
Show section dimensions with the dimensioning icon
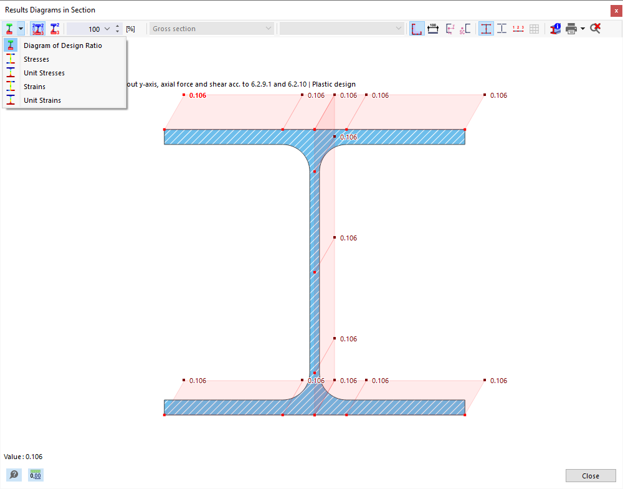click(x=433, y=28)
